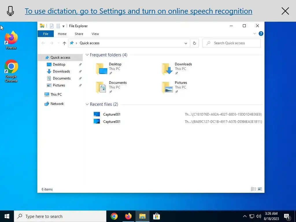Click pin icon next to Downloads in sidebar
Screen dimensions: 296x222
point(80,72)
